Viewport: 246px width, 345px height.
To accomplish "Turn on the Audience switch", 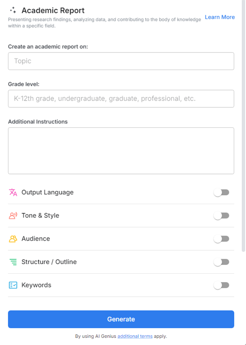I will pyautogui.click(x=221, y=239).
